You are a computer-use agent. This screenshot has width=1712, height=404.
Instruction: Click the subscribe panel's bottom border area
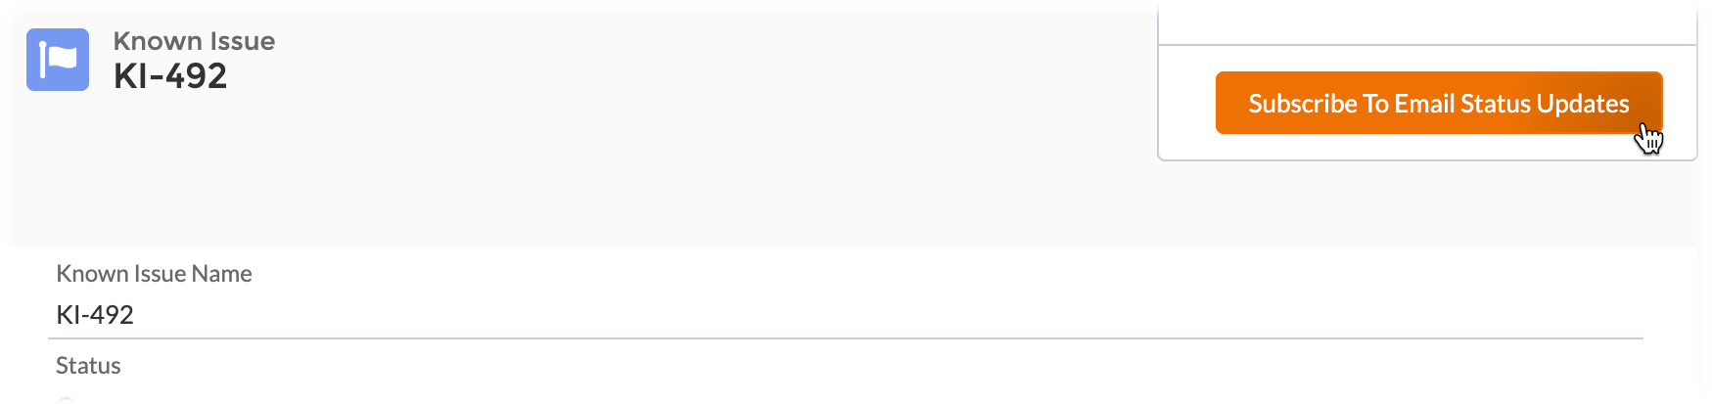click(1427, 158)
